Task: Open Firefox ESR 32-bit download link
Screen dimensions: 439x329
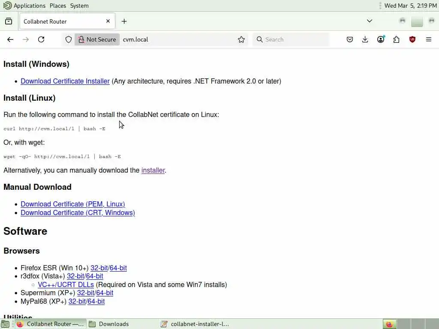Action: point(99,268)
